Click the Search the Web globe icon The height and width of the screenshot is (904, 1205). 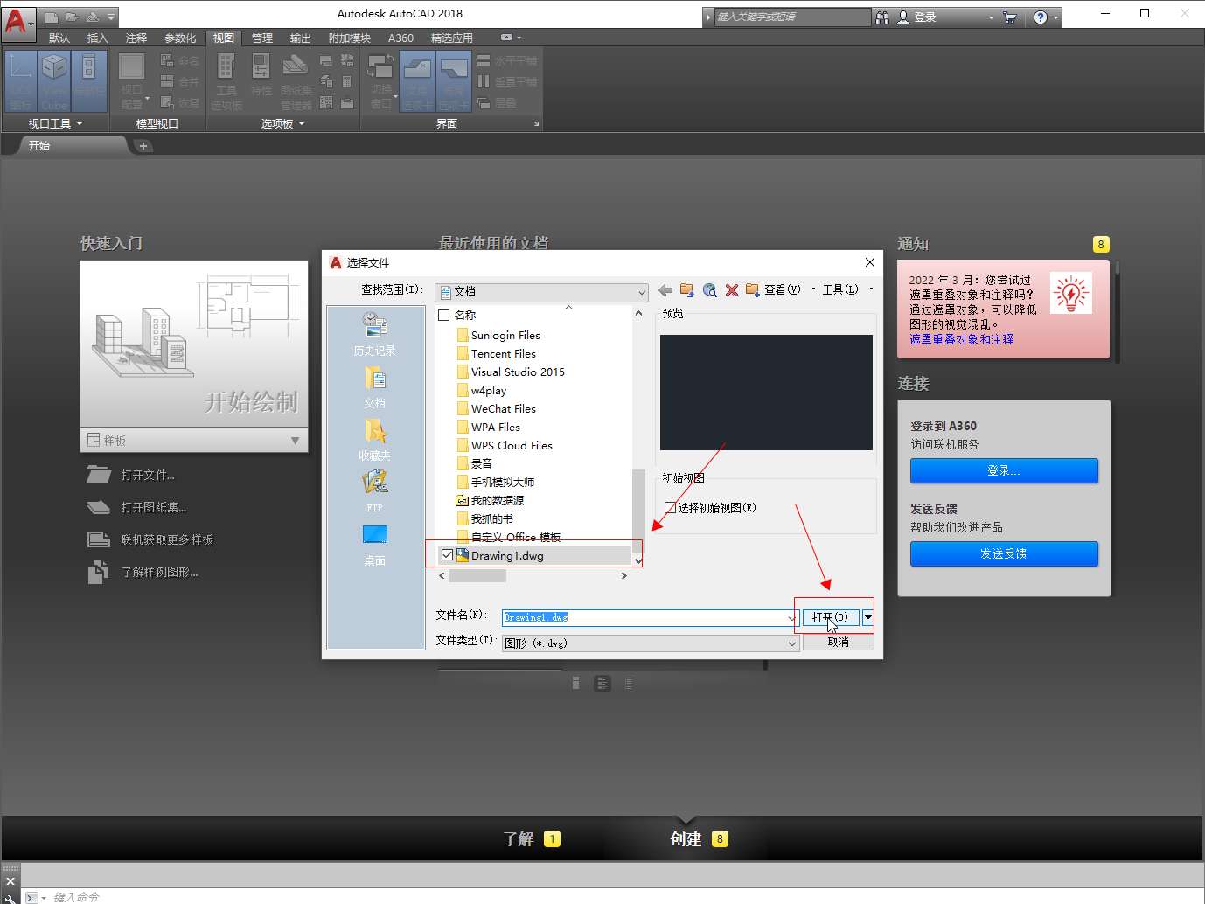coord(709,290)
